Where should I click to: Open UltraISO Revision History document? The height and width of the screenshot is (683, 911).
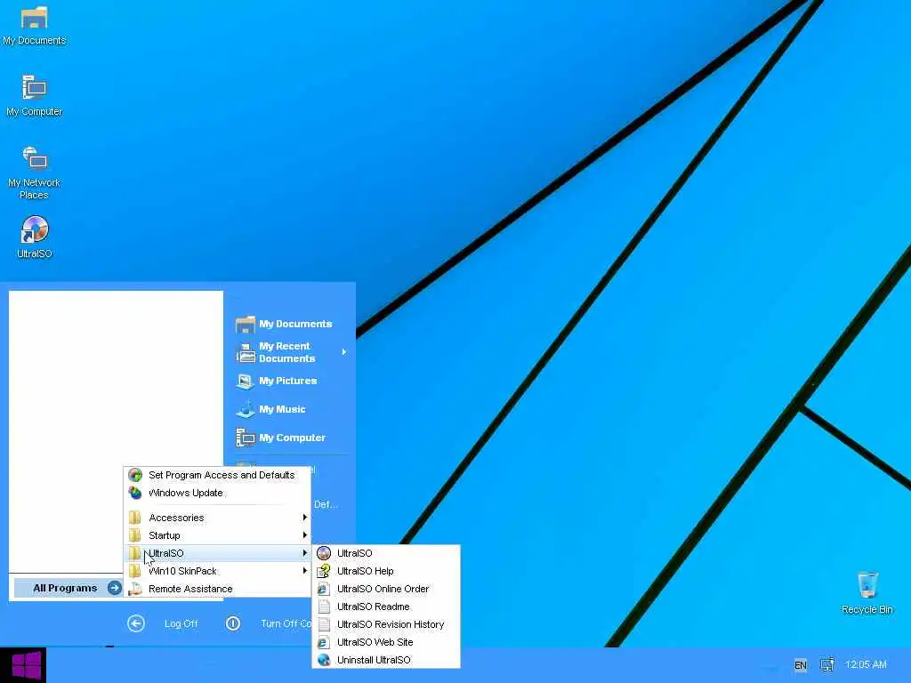pos(386,625)
